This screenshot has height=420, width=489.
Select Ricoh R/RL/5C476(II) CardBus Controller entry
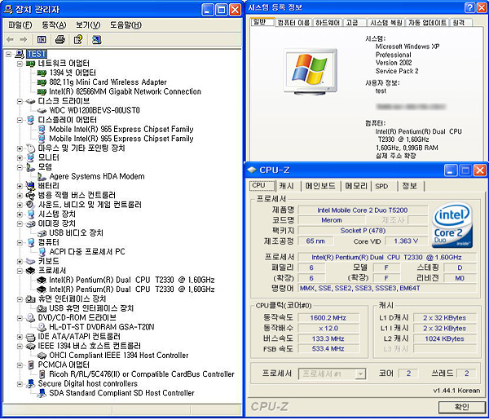(x=142, y=374)
